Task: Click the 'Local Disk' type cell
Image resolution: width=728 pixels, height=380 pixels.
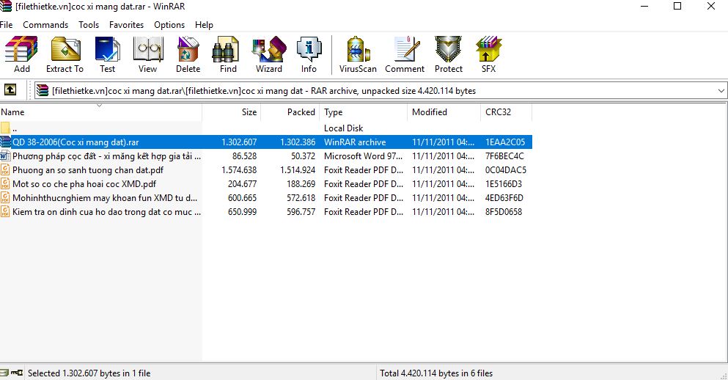Action: (344, 128)
